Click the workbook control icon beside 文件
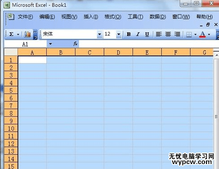 (x=11, y=17)
